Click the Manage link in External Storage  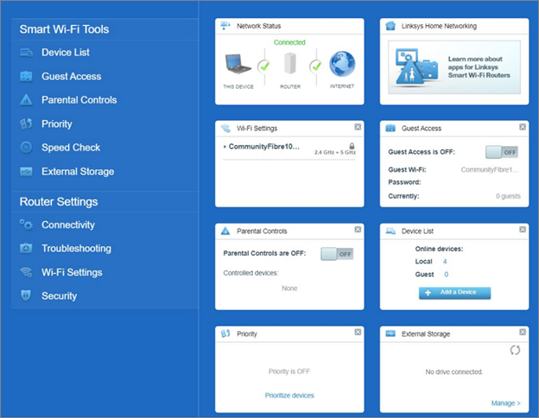505,402
